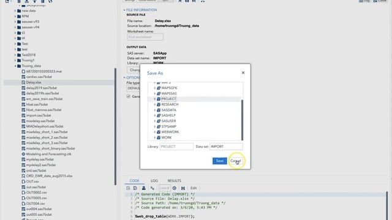The image size is (392, 220).
Task: Click the Save As library list scrollbar
Action: click(242, 120)
